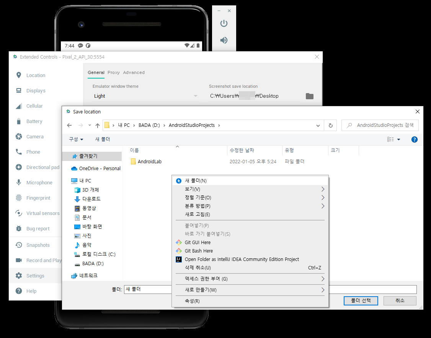Open the dialog help question-mark icon

click(414, 139)
